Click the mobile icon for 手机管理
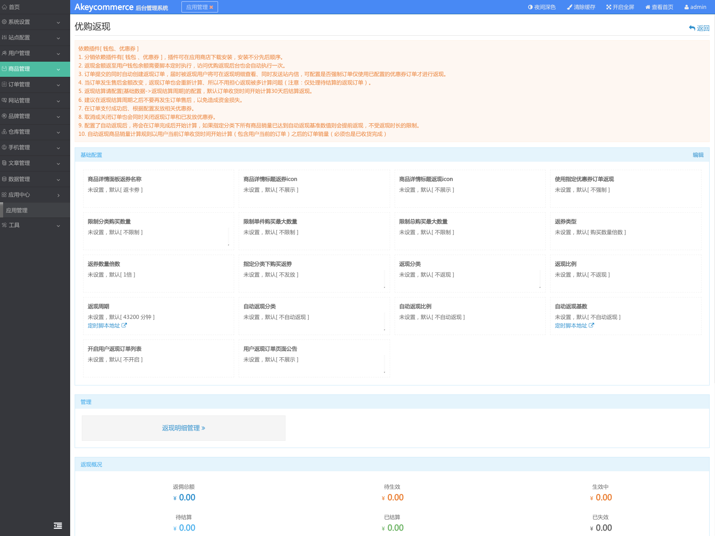This screenshot has height=536, width=715. coord(4,147)
